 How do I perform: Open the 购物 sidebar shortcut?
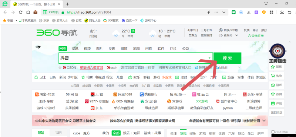point(276,76)
